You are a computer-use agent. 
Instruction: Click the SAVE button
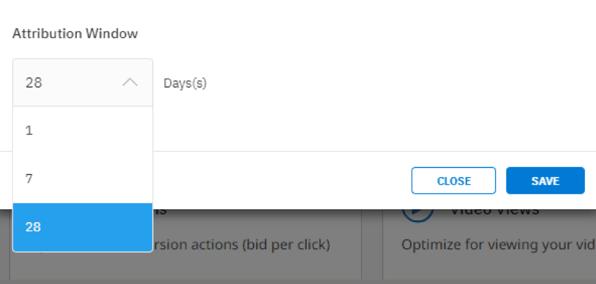545,181
